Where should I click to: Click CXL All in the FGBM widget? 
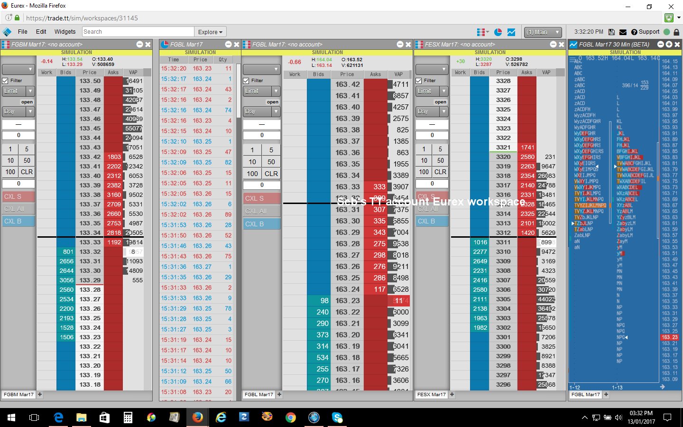coord(18,209)
